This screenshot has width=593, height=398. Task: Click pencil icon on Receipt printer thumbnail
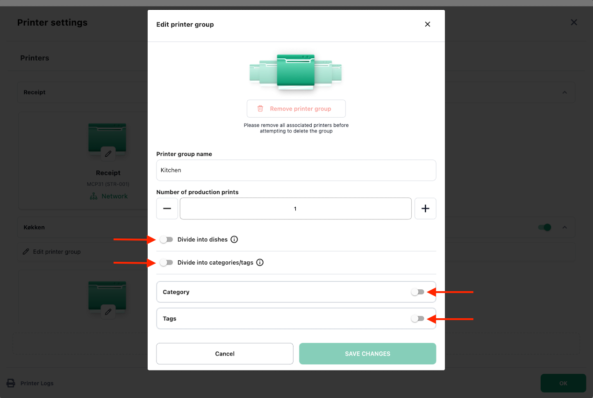(108, 154)
